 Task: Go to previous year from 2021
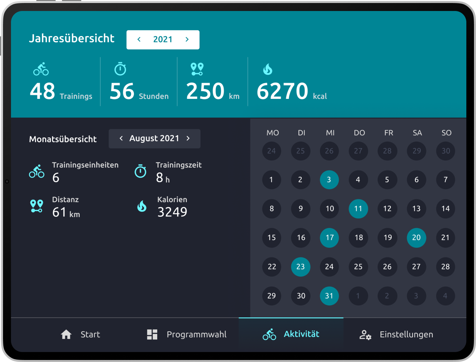pos(139,39)
